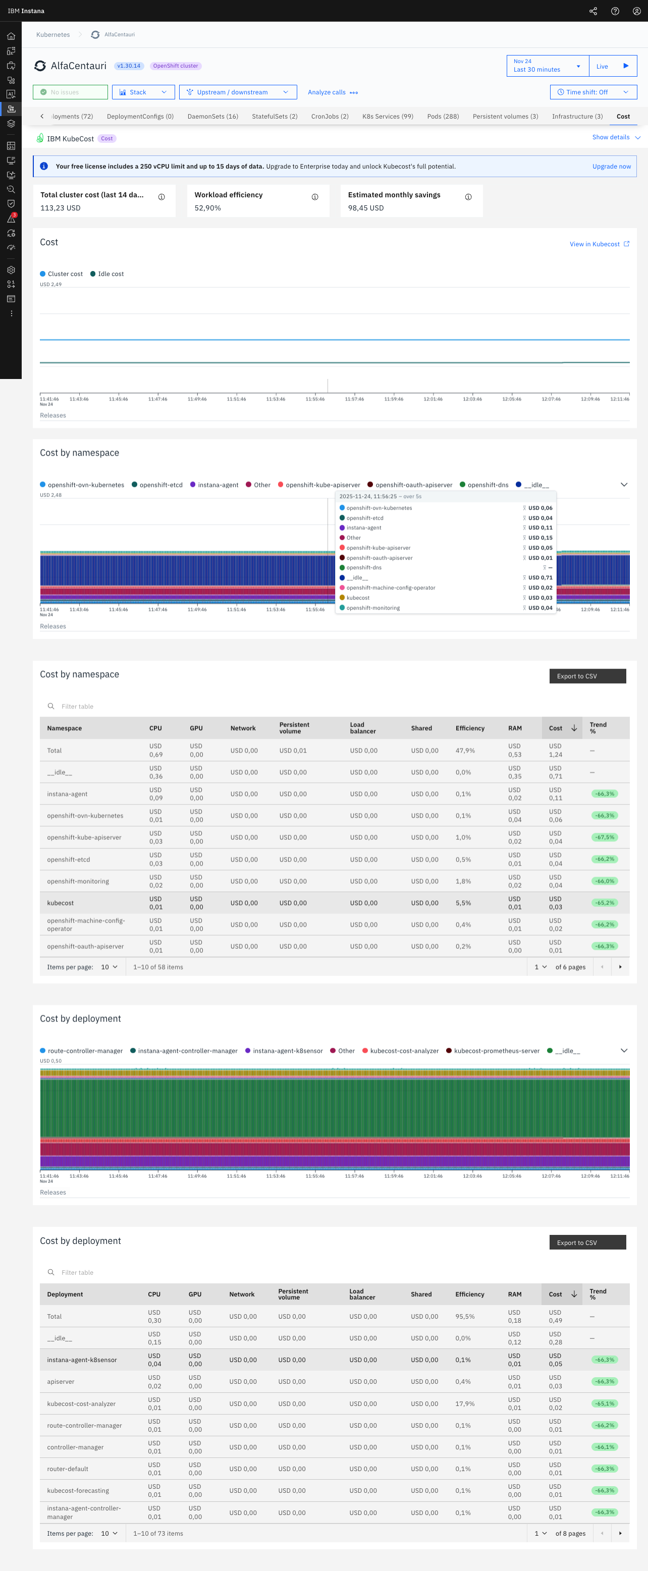
Task: Click Filter table field in namespace table
Action: coord(334,706)
